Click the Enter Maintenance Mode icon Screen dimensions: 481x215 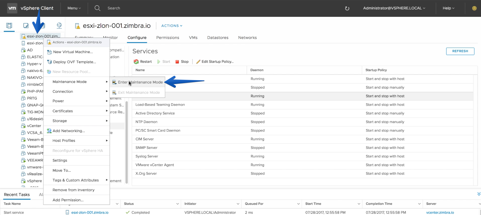114,82
